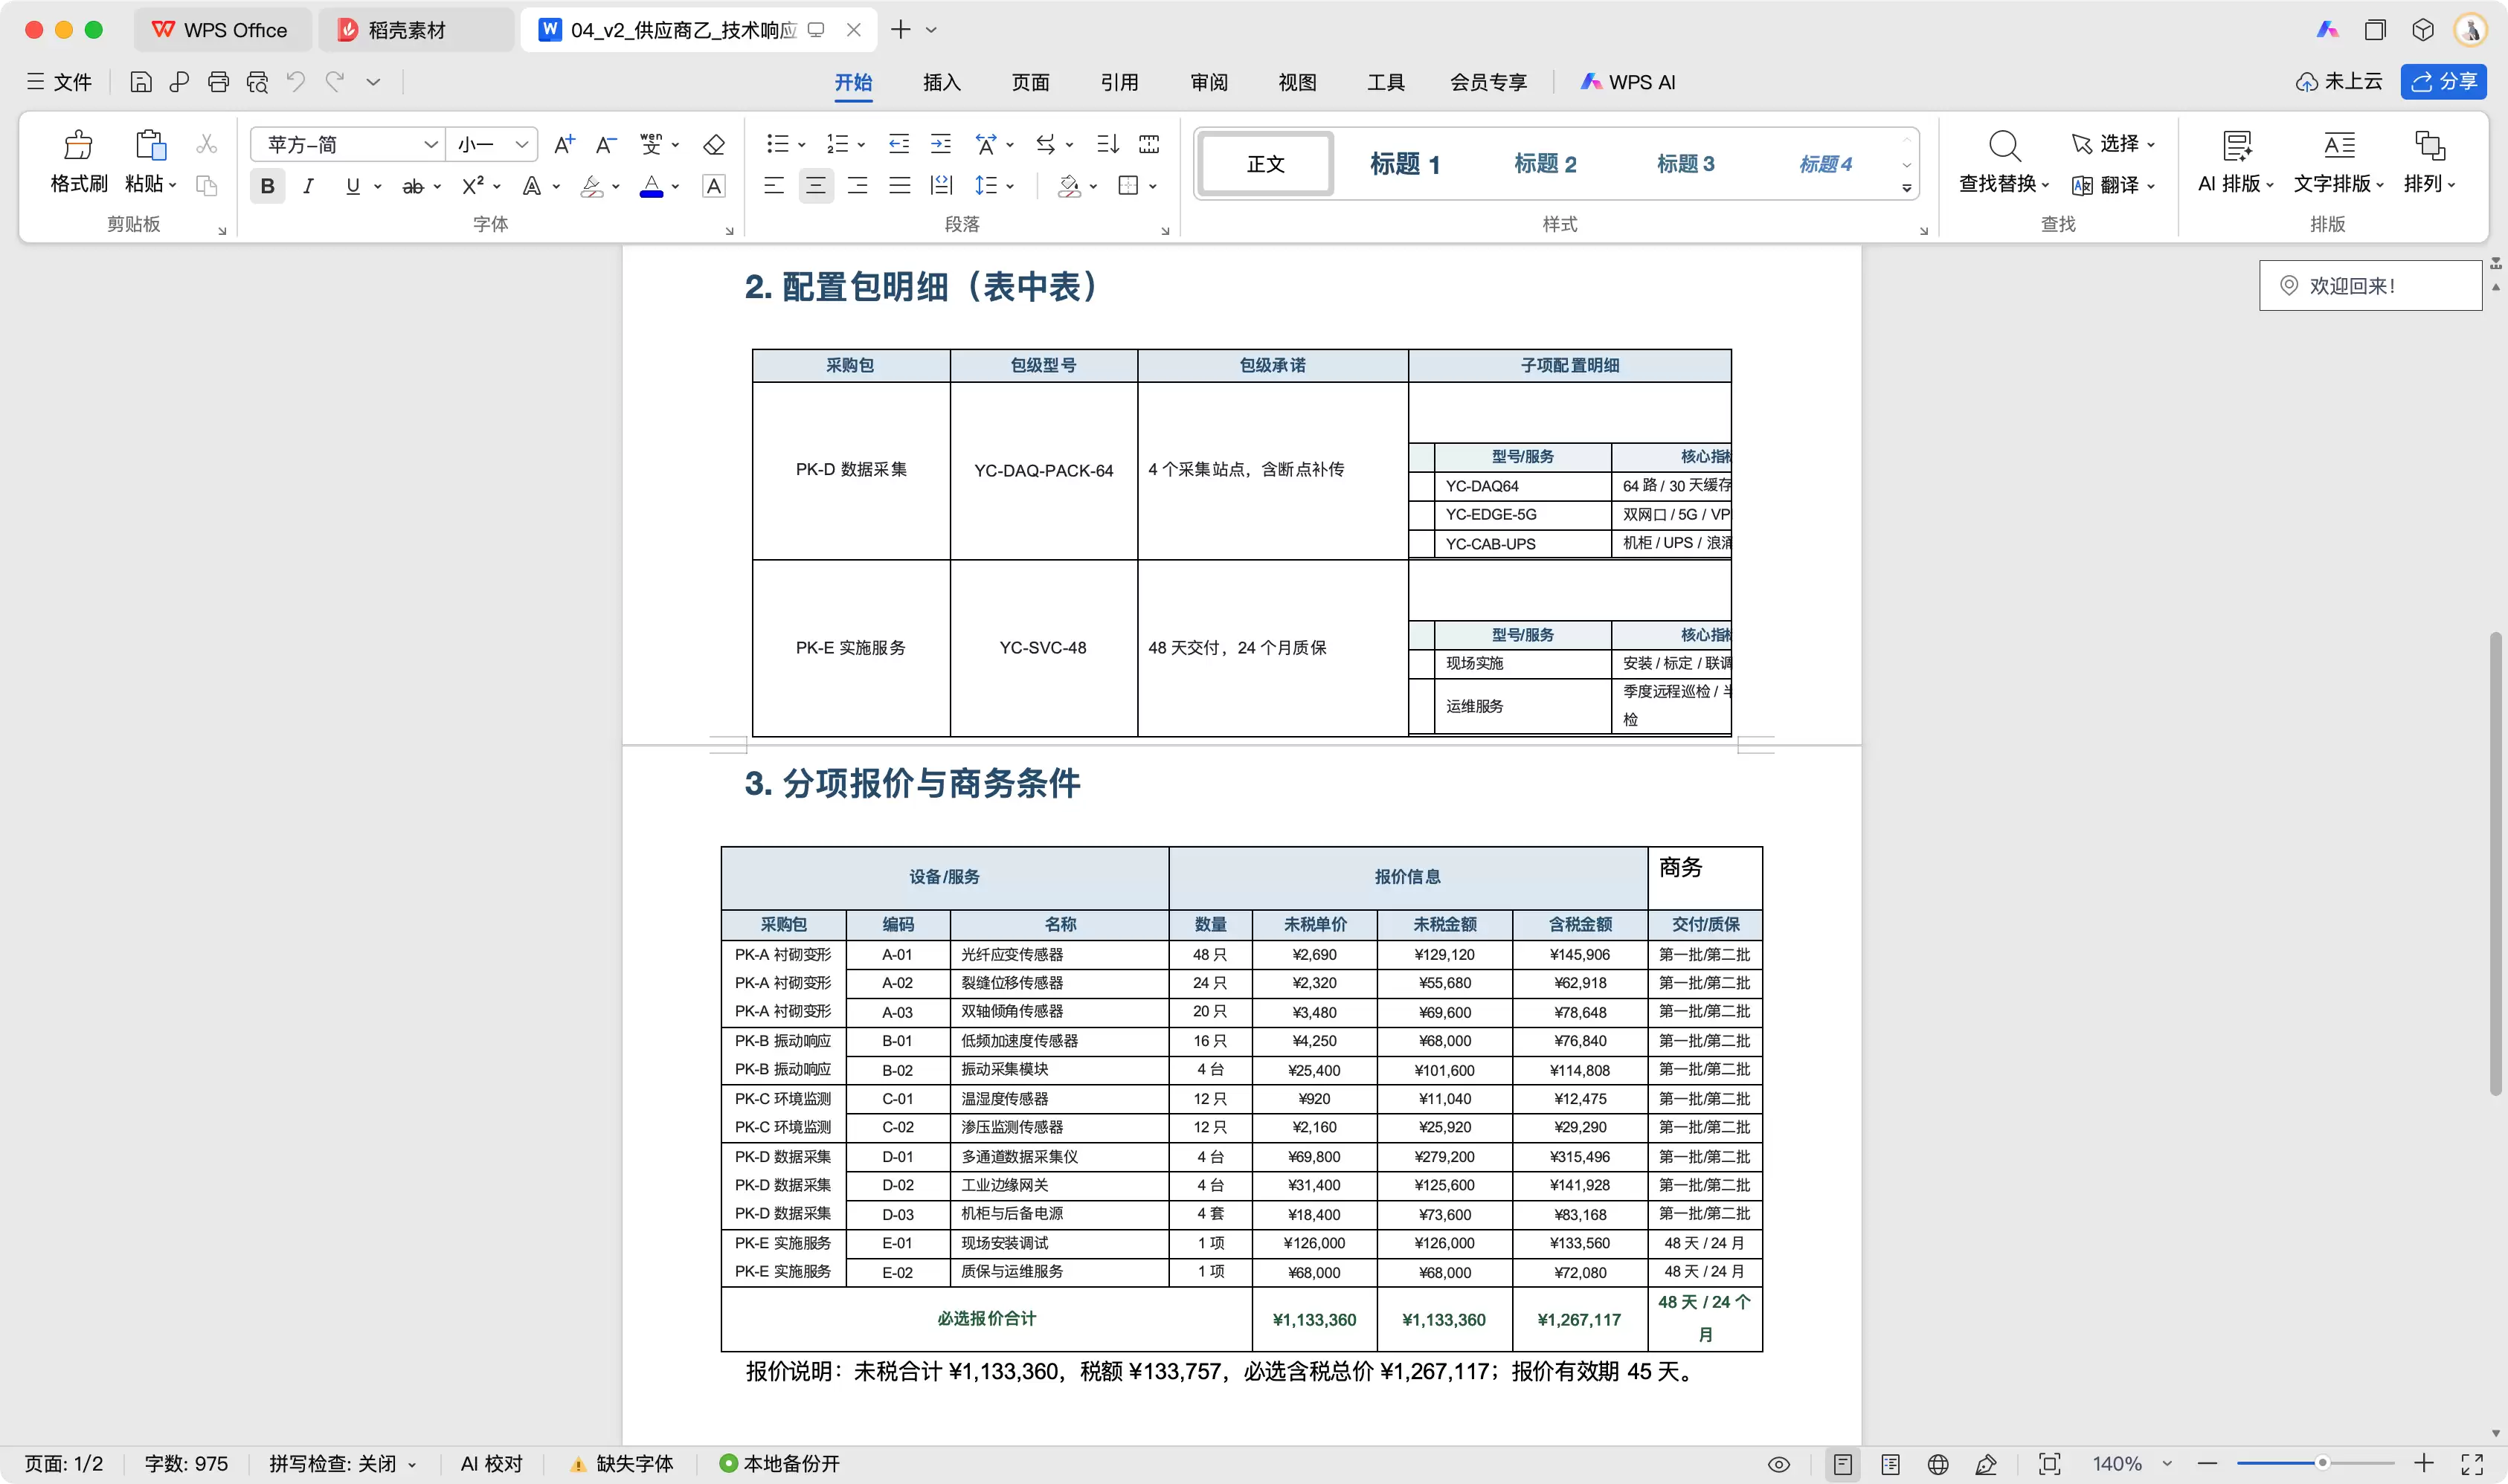The height and width of the screenshot is (1484, 2508).
Task: Open the 引用 ribbon tab
Action: (1119, 82)
